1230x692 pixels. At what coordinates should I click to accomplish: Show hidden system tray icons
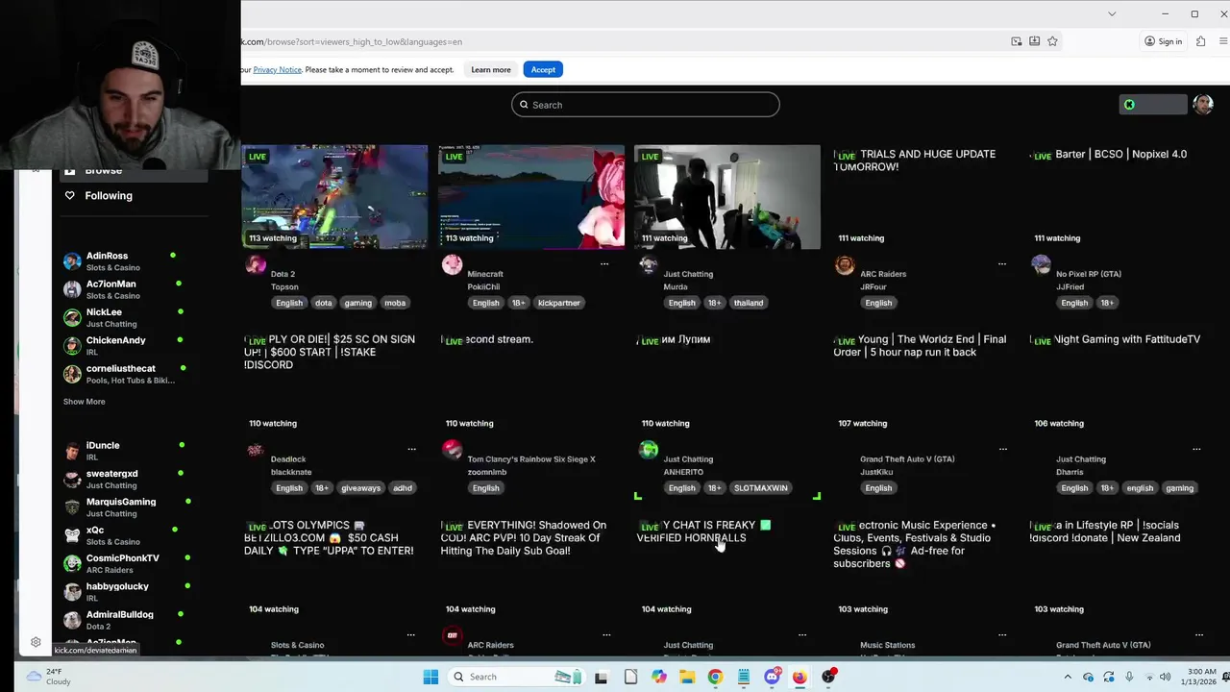(1070, 677)
